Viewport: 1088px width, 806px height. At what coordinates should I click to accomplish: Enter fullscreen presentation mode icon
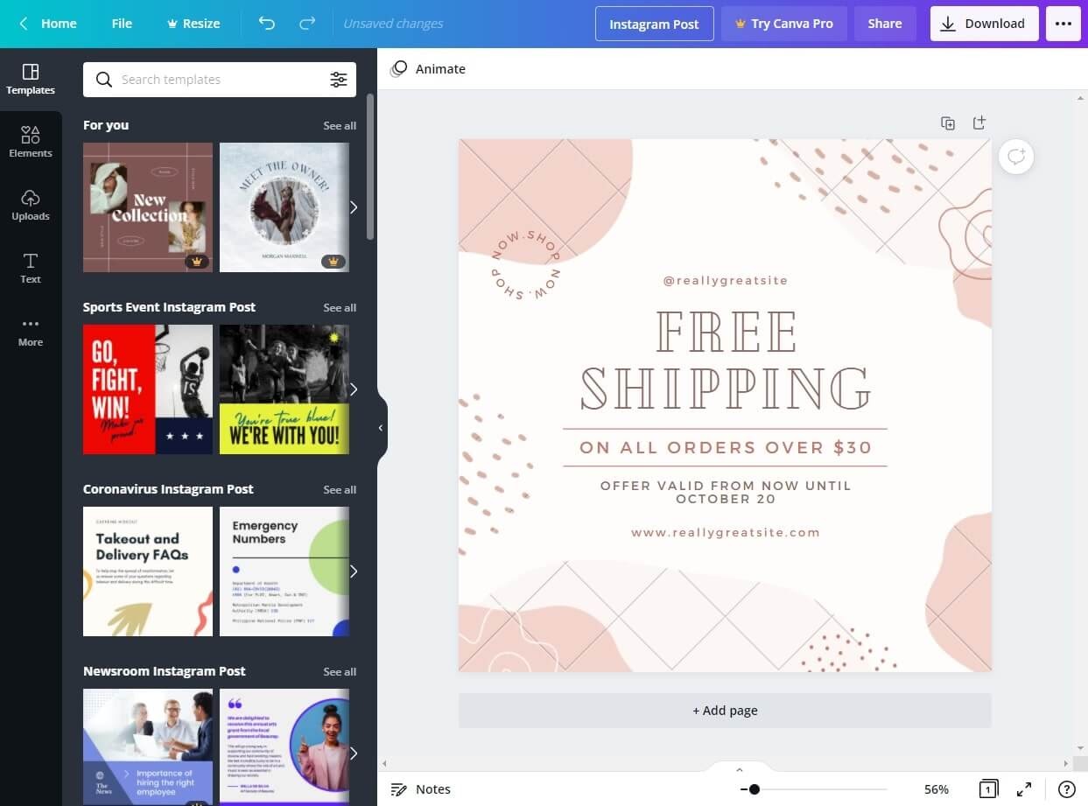click(x=1024, y=789)
